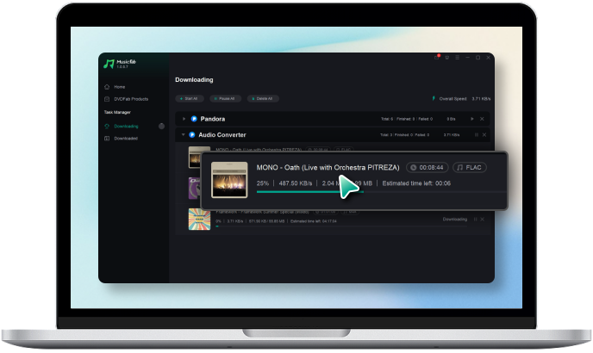The width and height of the screenshot is (593, 353).
Task: Select the Downloading task list
Action: coord(126,127)
